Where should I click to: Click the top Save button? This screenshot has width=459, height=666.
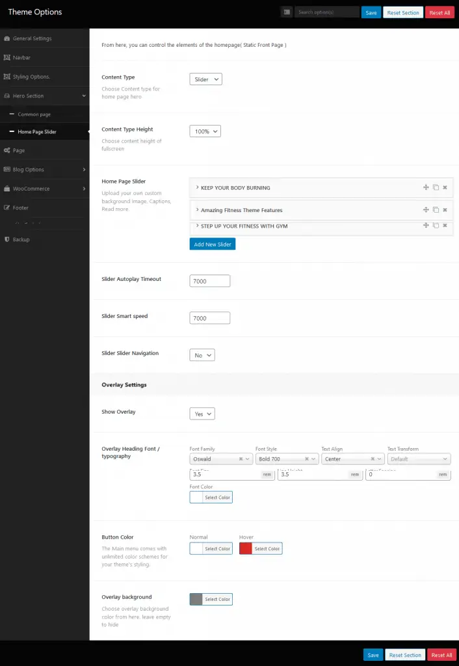371,12
